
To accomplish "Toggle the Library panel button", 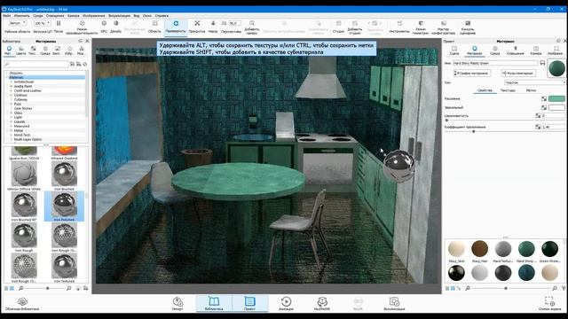I will tap(214, 303).
